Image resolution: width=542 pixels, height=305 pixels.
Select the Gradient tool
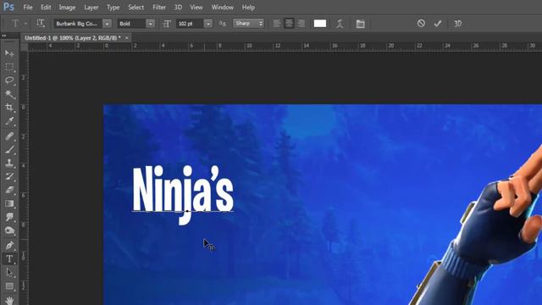pos(9,203)
